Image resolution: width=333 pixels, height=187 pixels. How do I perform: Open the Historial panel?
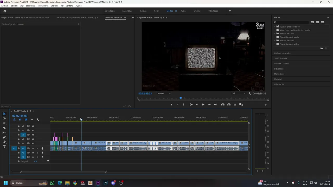click(278, 79)
